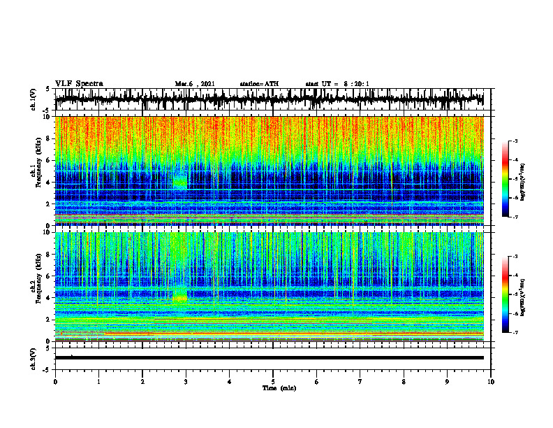Click time axis tick label "10"

pos(491,382)
